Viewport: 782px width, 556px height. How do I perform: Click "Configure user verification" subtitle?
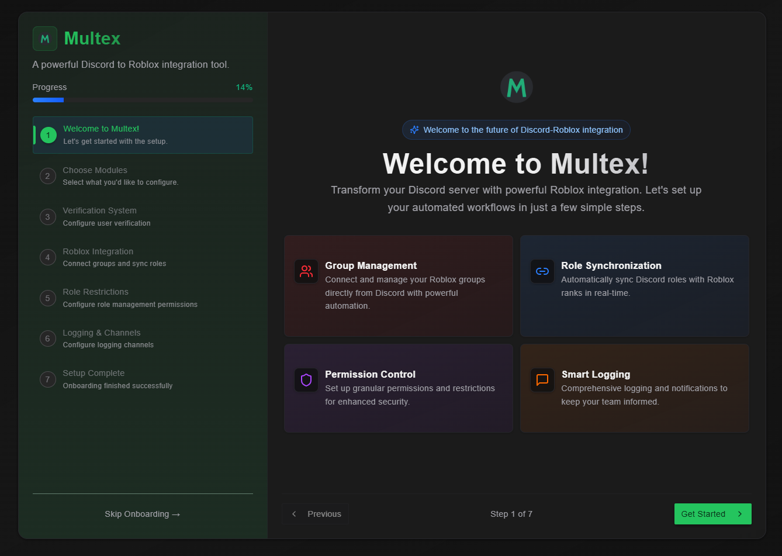click(106, 223)
